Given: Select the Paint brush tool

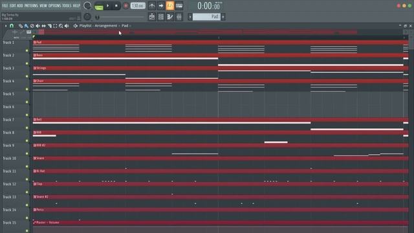Looking at the screenshot, I should click(x=26, y=26).
